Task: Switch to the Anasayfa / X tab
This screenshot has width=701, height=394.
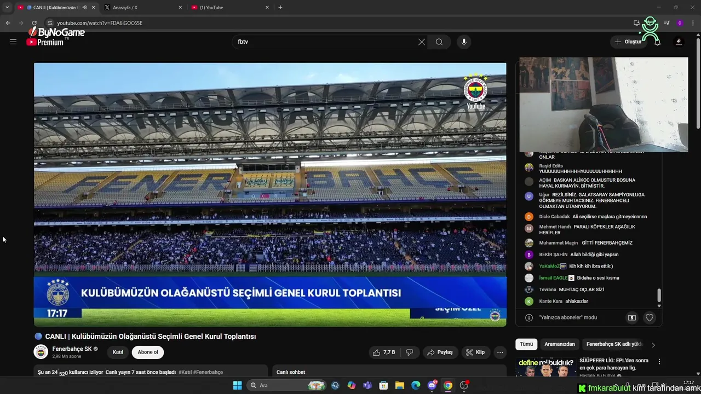Action: pos(142,8)
